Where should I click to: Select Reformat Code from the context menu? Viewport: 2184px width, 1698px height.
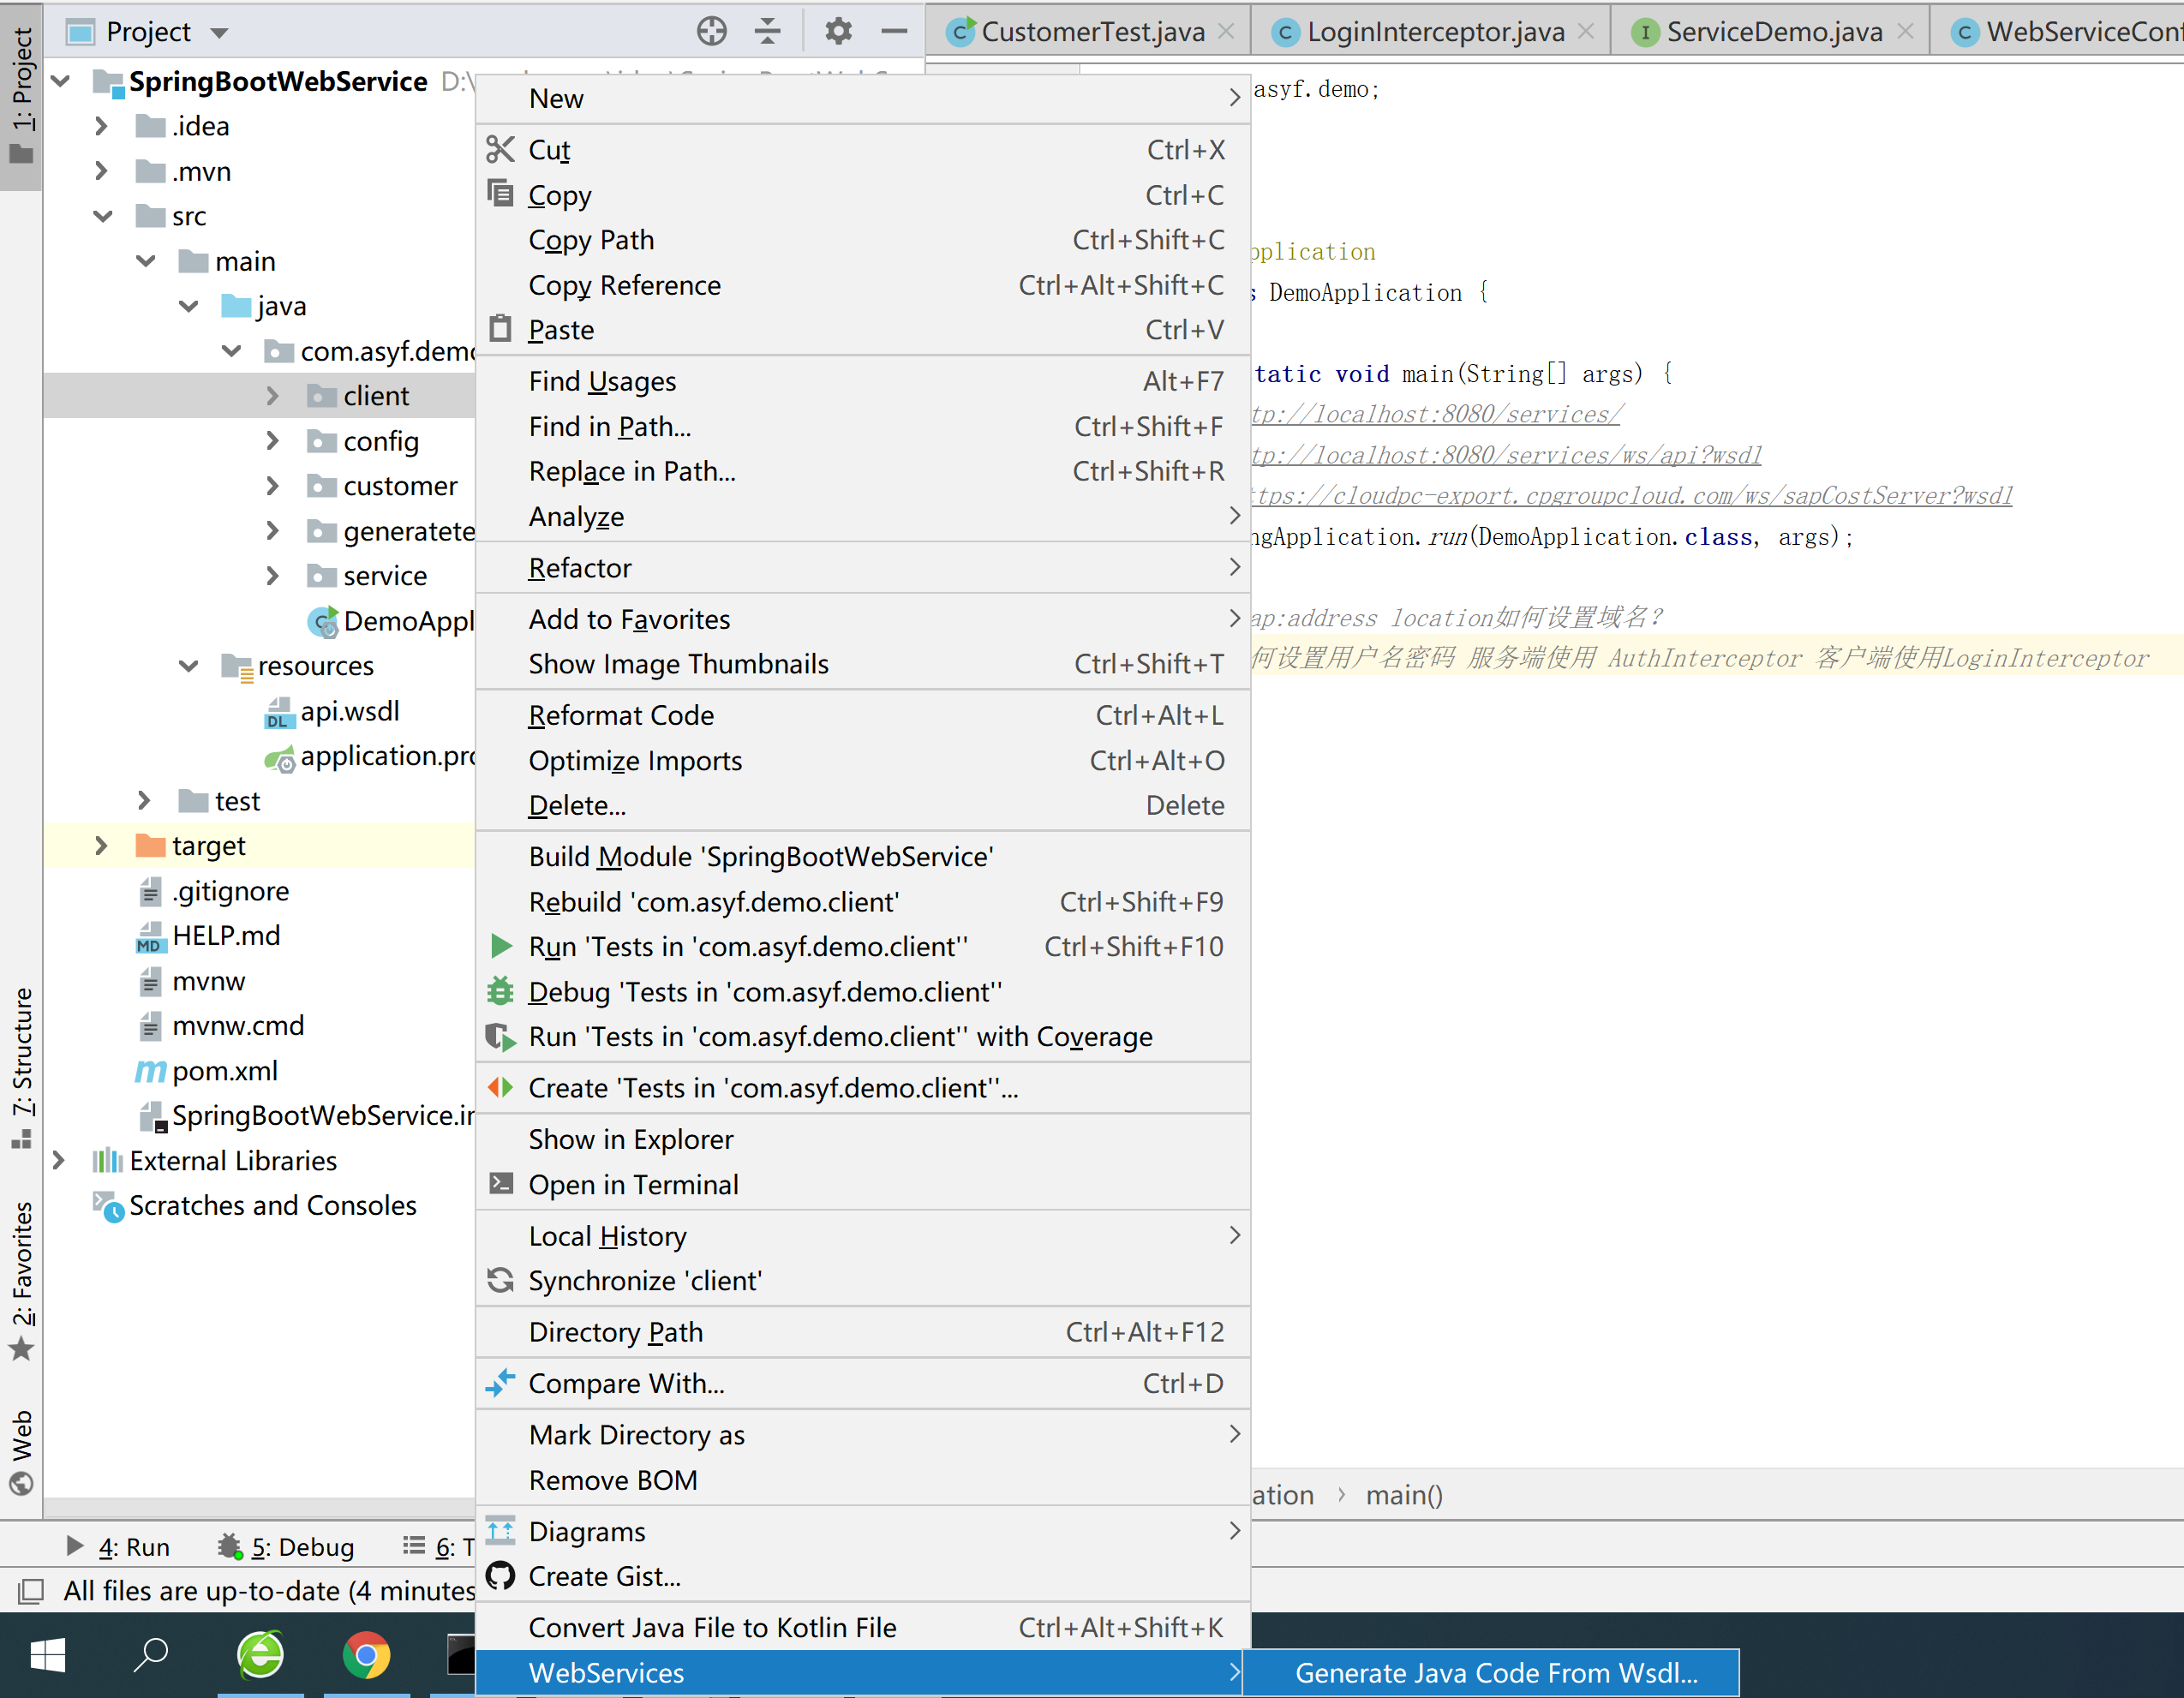[621, 714]
